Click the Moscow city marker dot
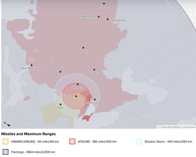Image resolution: width=196 pixels, height=157 pixels. pos(60,72)
